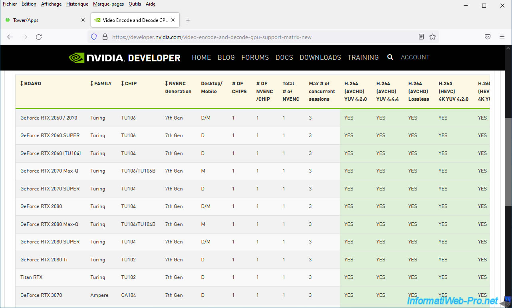Click the tracking protection shield icon

pyautogui.click(x=94, y=37)
